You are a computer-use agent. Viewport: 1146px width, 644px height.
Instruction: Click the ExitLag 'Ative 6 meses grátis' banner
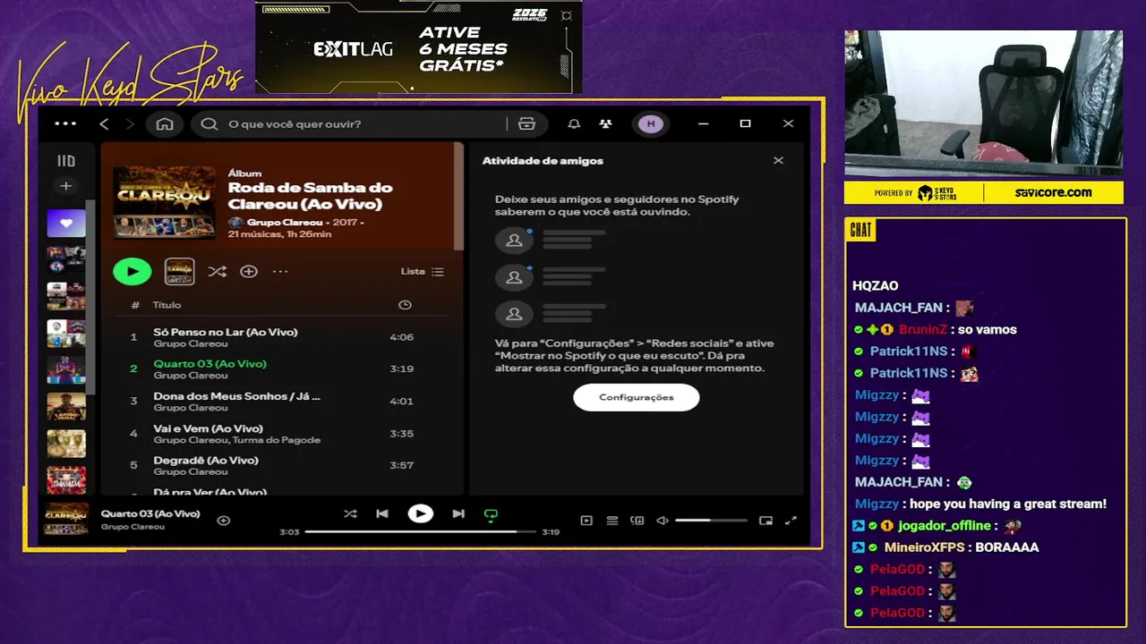pyautogui.click(x=418, y=47)
